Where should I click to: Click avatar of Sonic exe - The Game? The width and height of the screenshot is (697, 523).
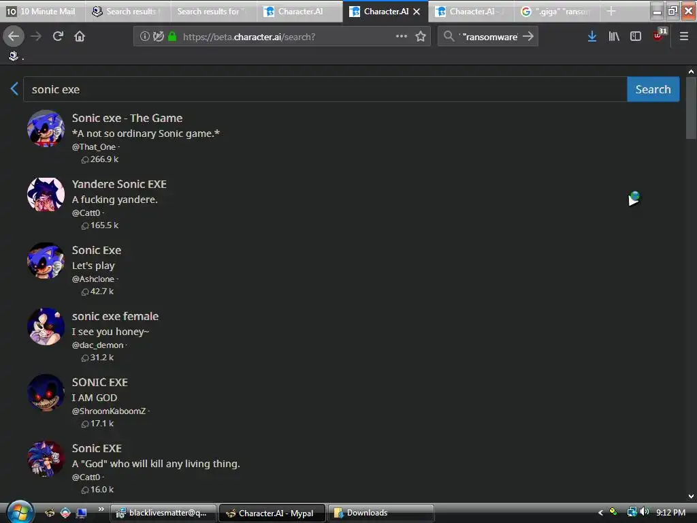(46, 129)
